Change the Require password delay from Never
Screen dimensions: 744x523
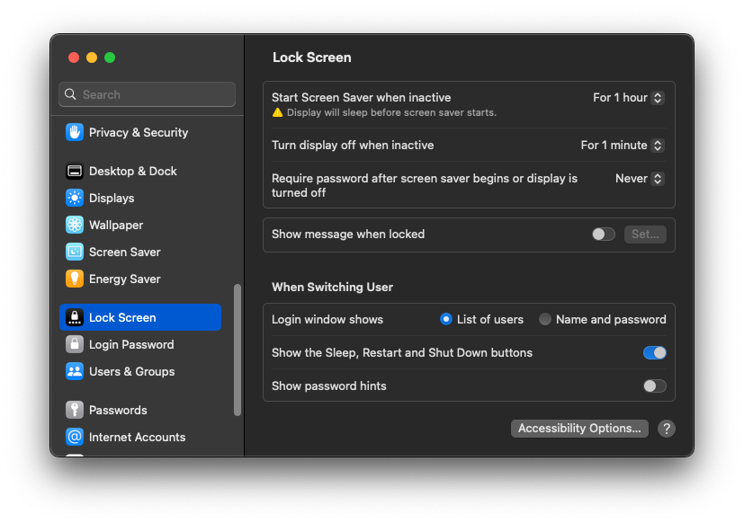tap(639, 179)
